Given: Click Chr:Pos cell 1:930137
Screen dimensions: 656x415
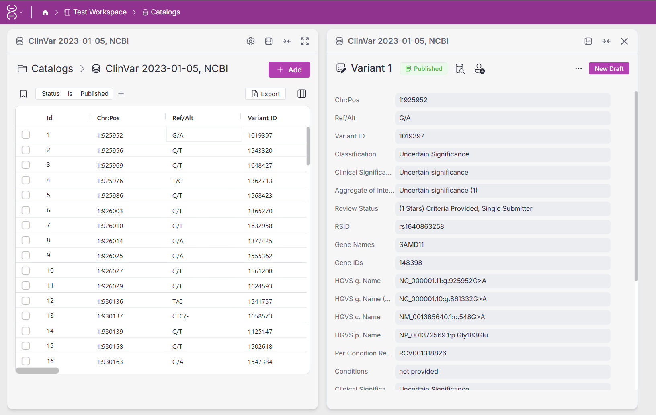Looking at the screenshot, I should pyautogui.click(x=110, y=316).
